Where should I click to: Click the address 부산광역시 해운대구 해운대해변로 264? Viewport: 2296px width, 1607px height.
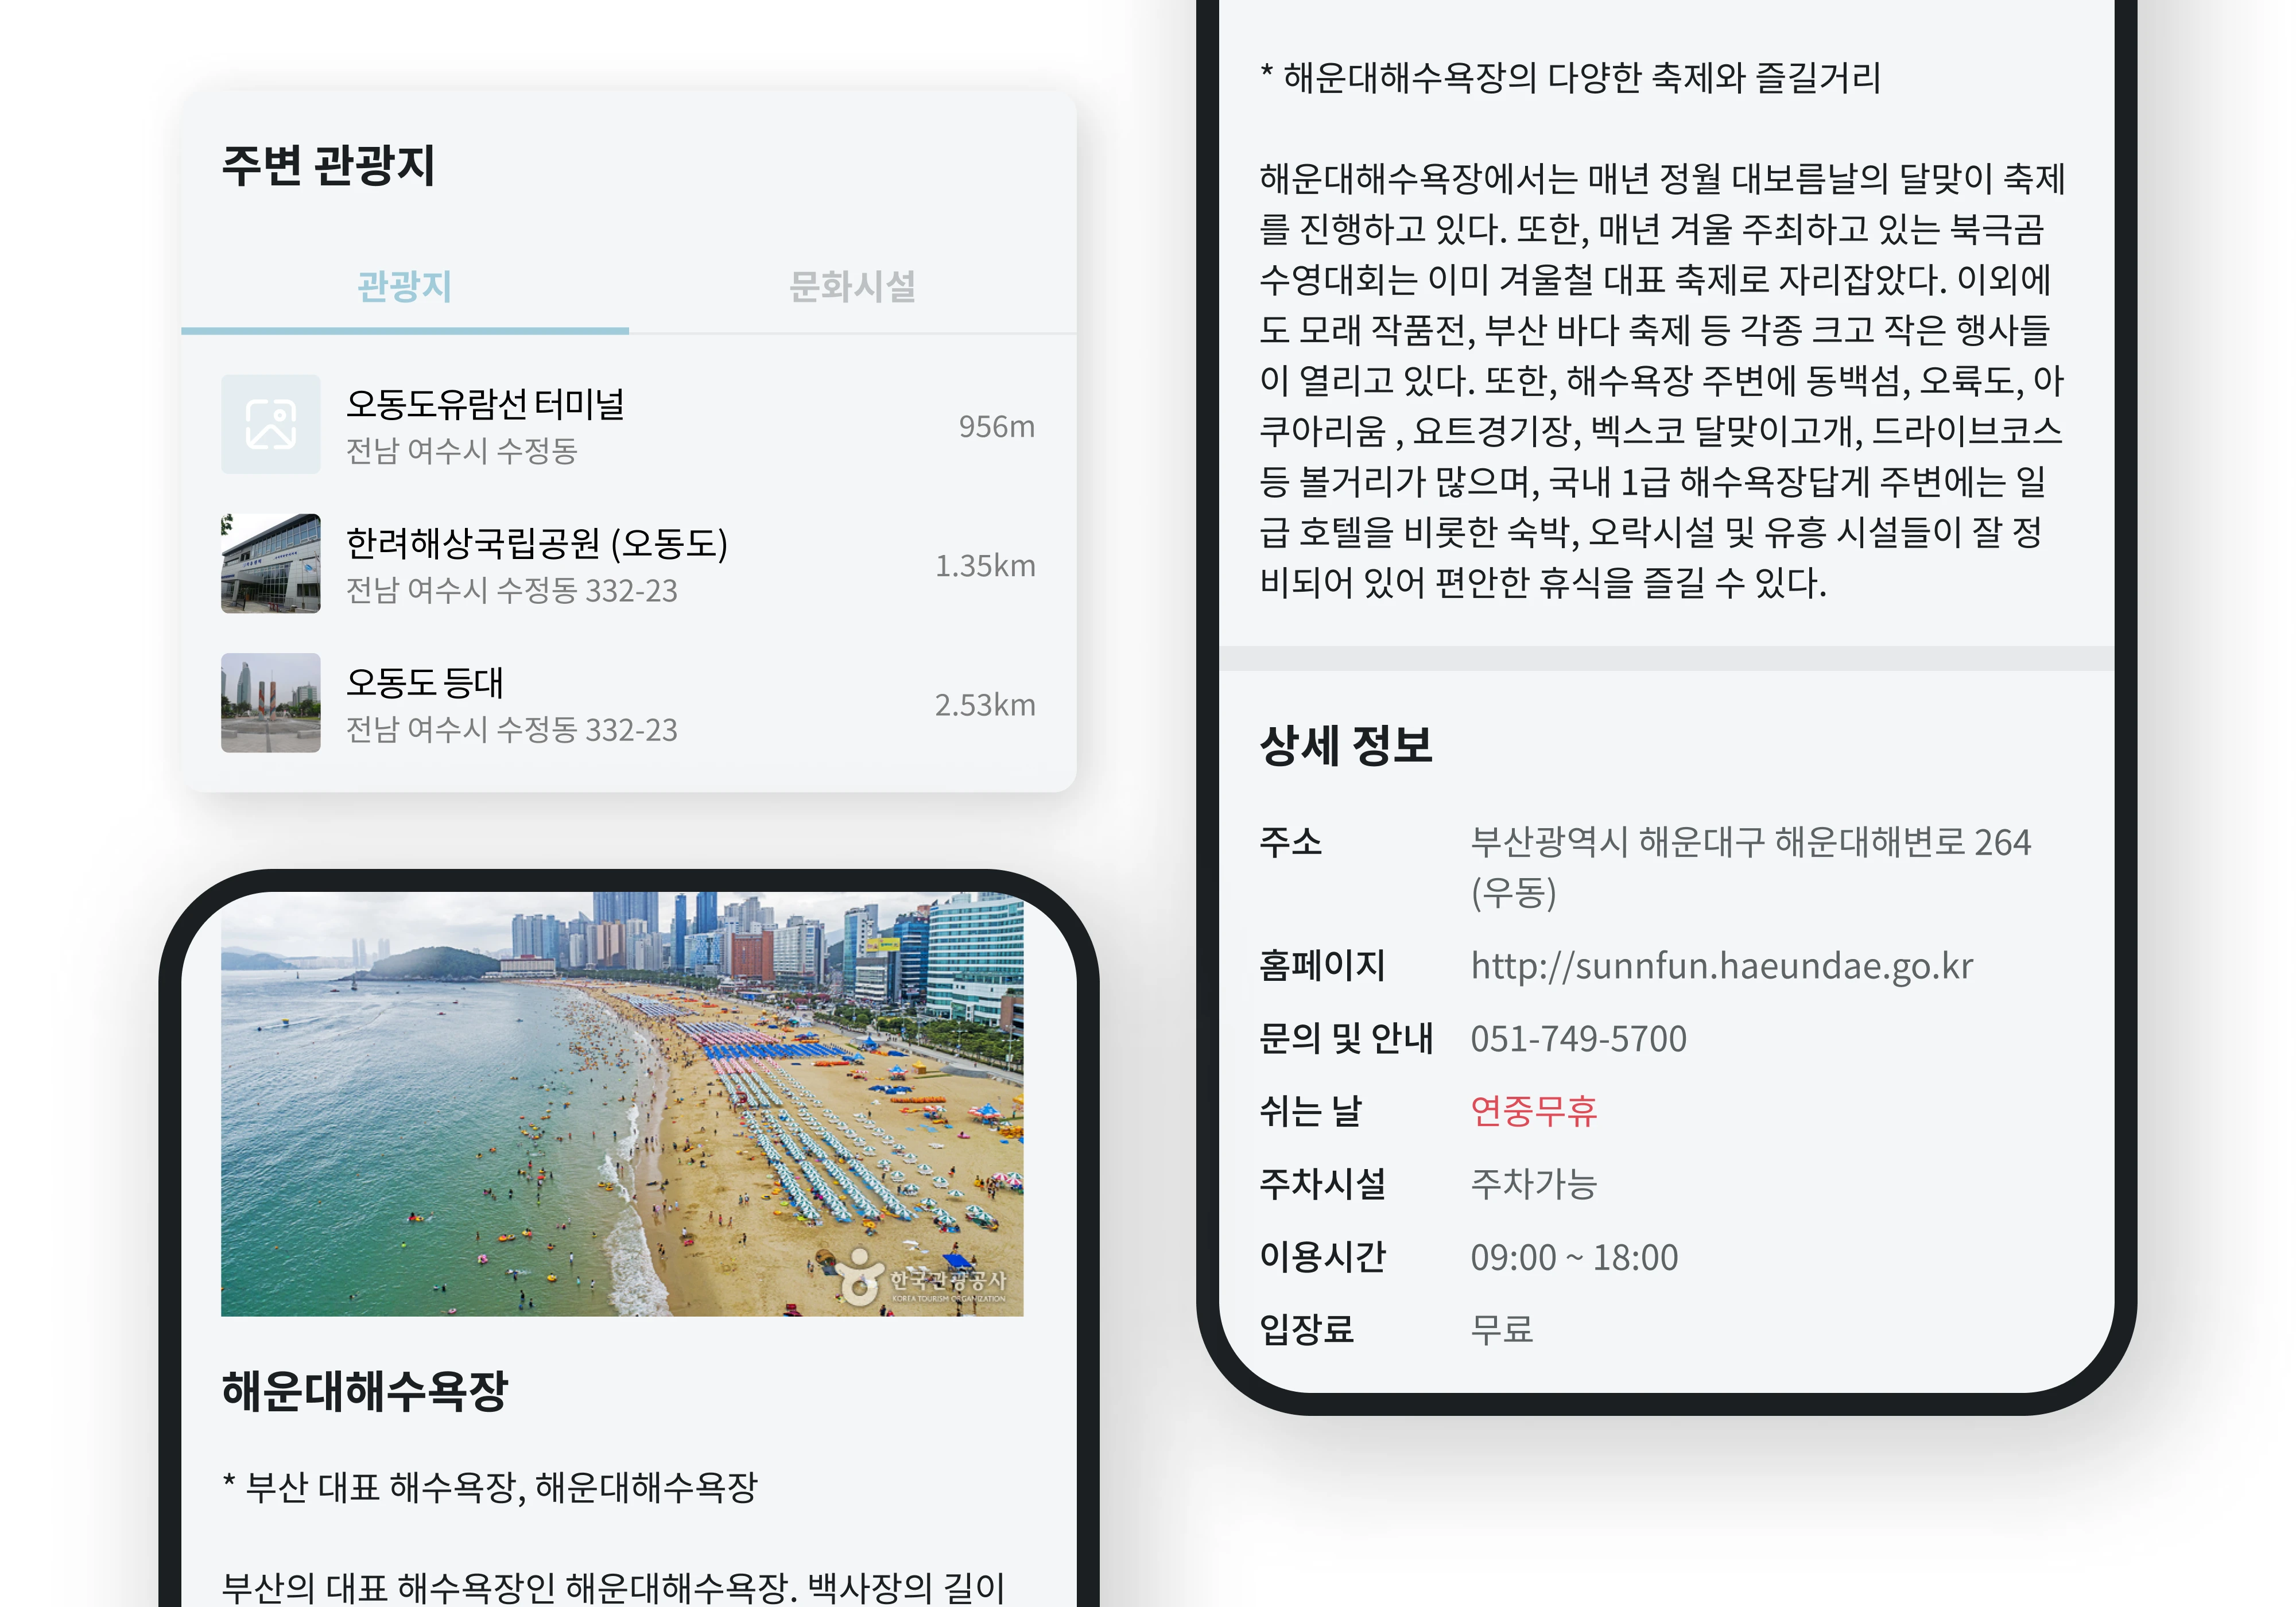click(x=1750, y=867)
